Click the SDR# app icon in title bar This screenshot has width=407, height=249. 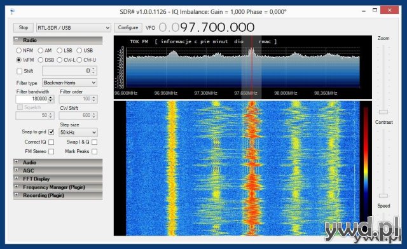click(13, 11)
